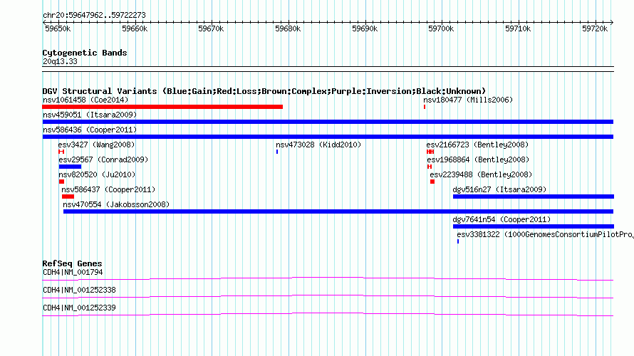Select the esv1968864 (Bentley2008) label

pos(478,159)
